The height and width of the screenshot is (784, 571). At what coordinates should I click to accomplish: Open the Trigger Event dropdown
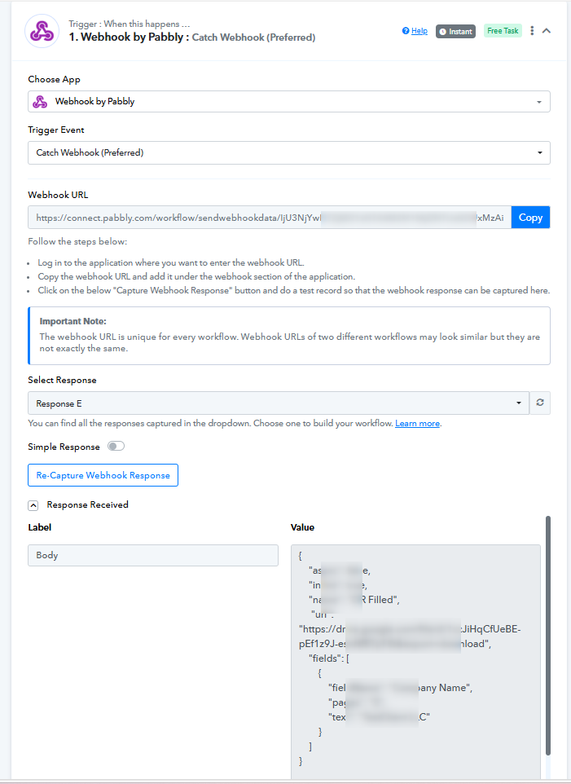[x=289, y=152]
